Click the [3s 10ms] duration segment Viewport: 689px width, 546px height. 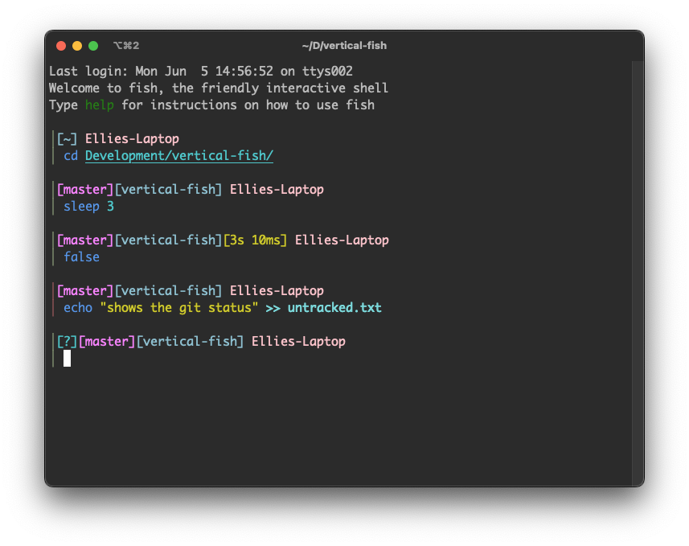tap(256, 240)
